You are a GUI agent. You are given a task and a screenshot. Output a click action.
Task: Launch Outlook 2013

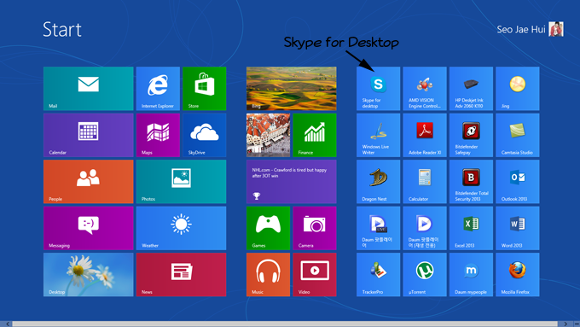coord(518,182)
